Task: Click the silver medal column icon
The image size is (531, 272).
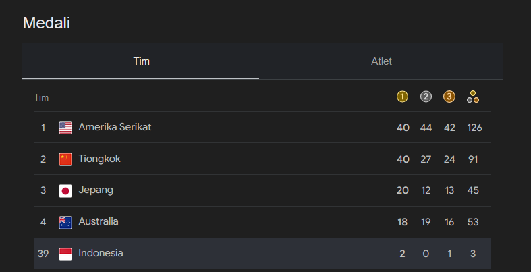Action: [x=426, y=97]
